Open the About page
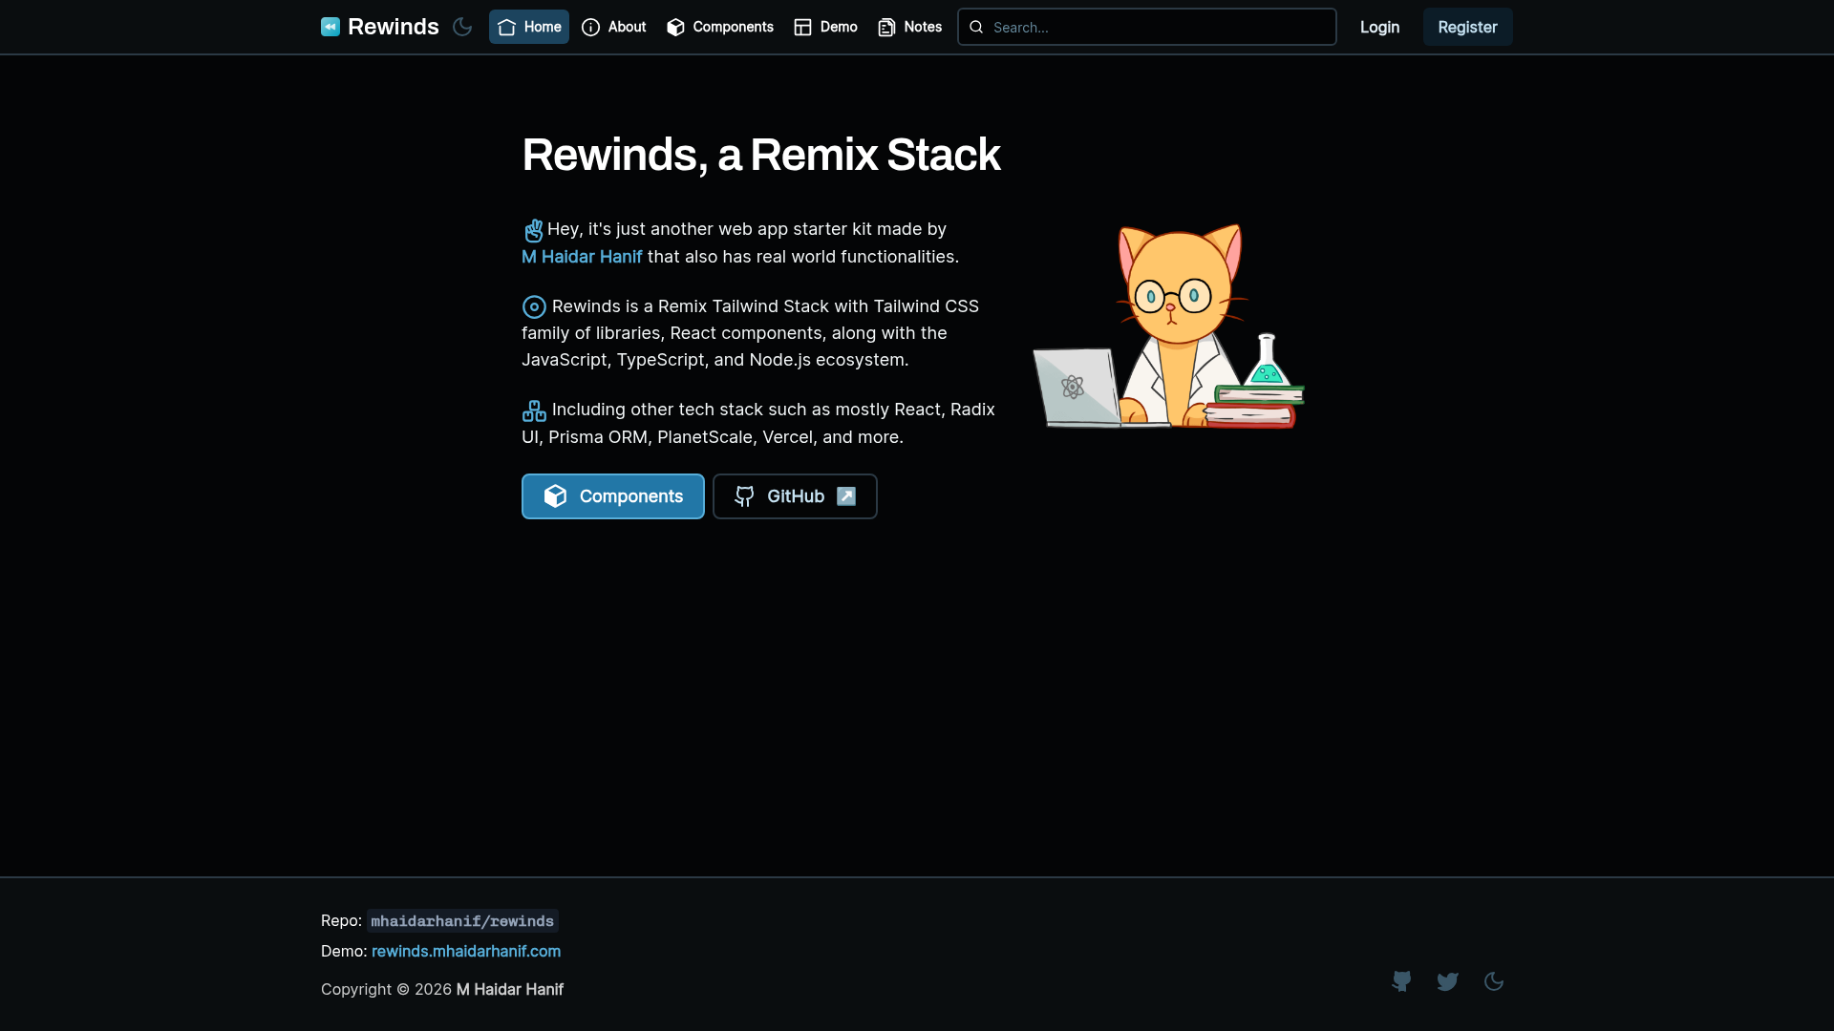This screenshot has height=1031, width=1834. point(614,27)
